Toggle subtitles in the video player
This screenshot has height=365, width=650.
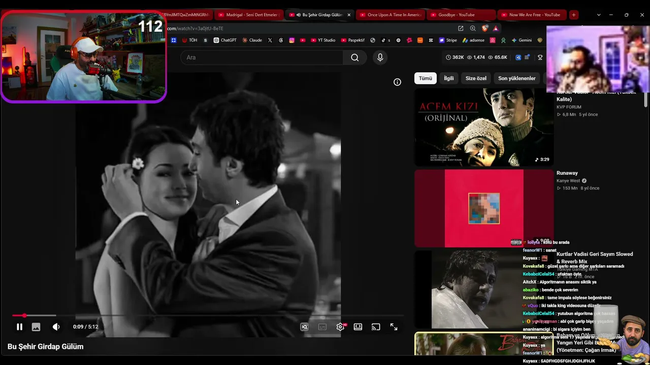[322, 327]
